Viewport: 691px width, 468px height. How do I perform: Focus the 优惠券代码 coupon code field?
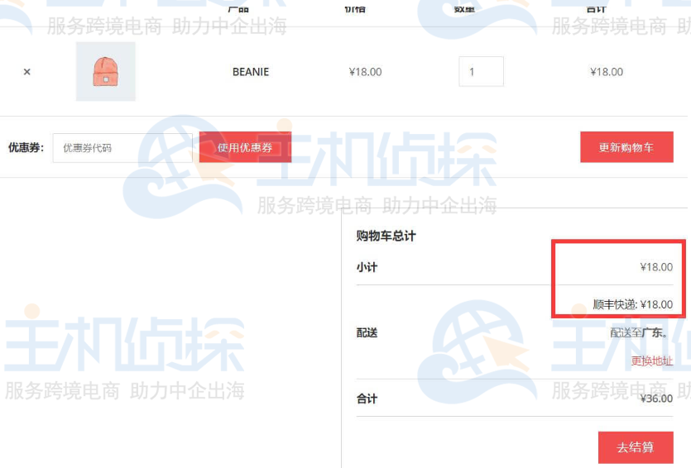122,148
